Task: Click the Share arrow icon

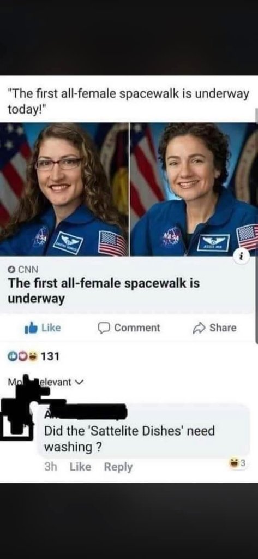Action: (x=199, y=328)
